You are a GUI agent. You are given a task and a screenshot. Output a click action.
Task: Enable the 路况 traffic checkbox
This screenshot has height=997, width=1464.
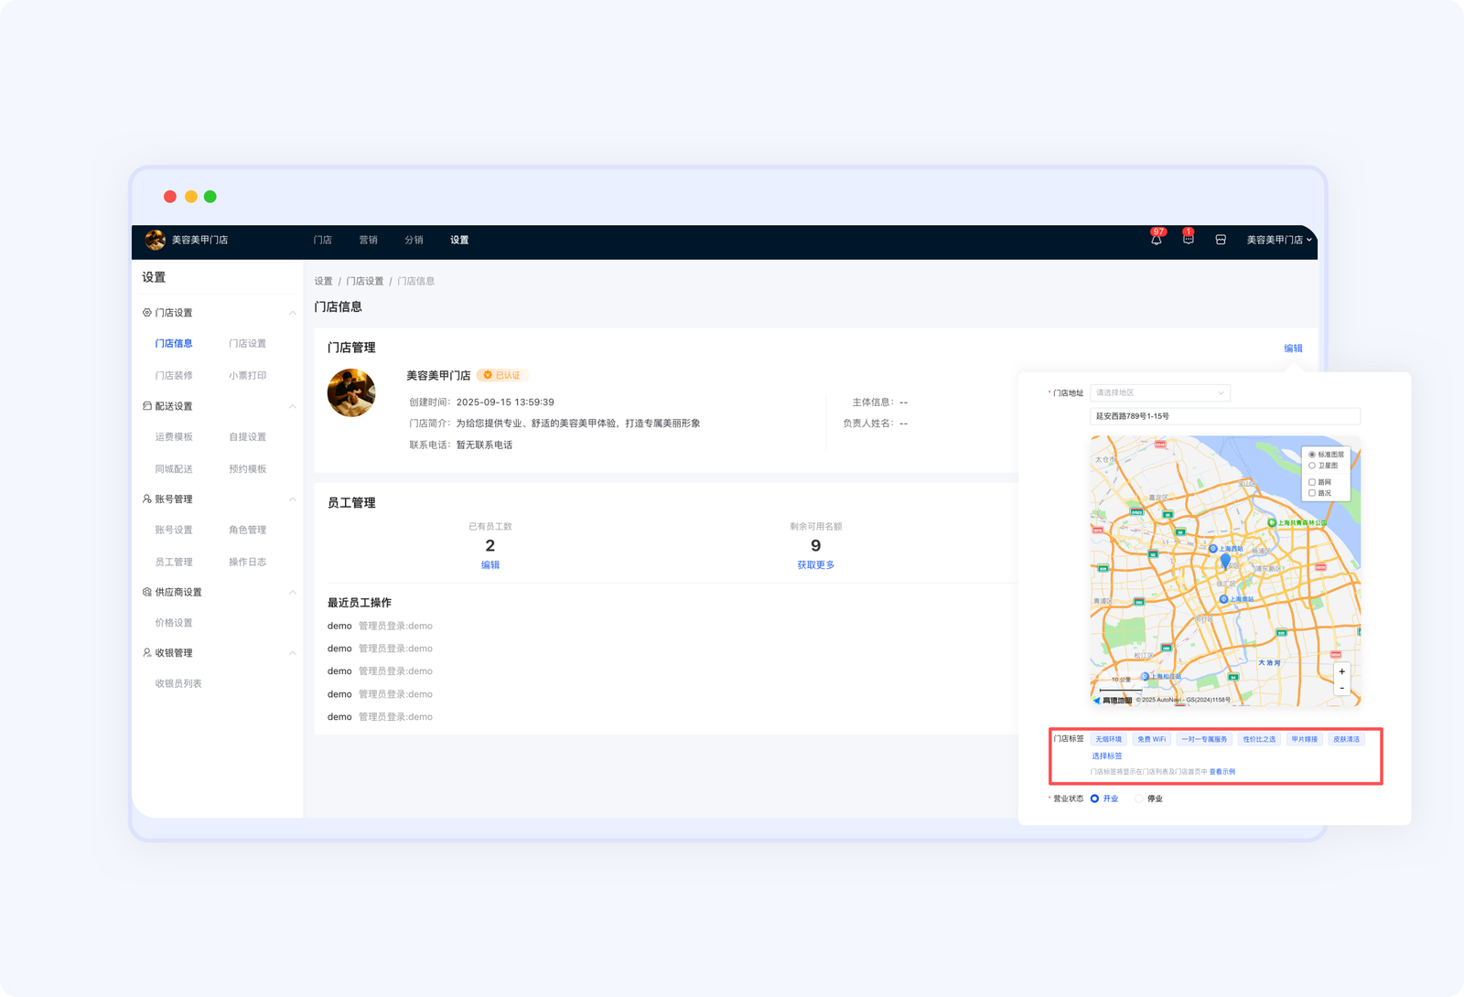(x=1312, y=493)
